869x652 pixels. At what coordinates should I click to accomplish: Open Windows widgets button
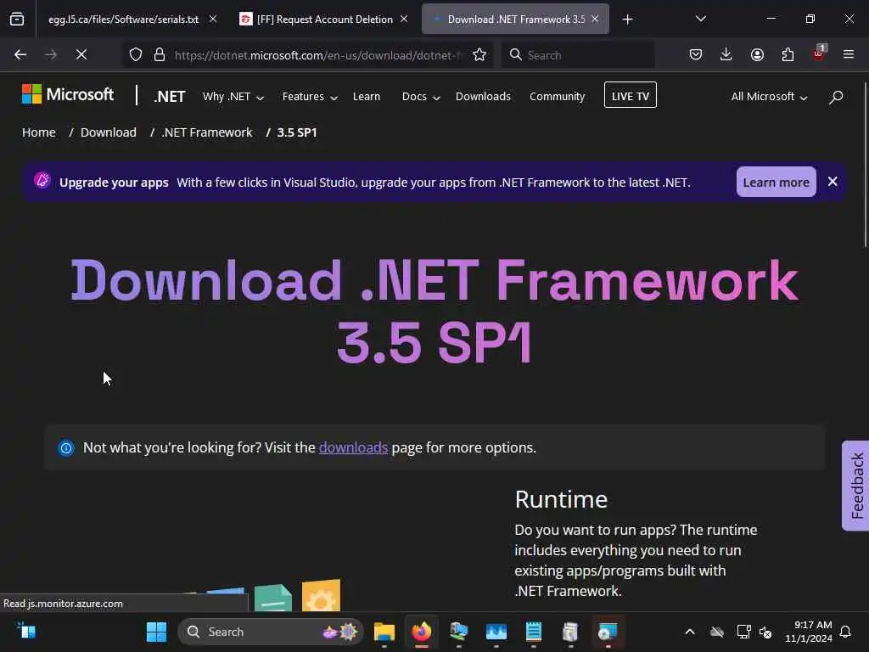coord(26,632)
